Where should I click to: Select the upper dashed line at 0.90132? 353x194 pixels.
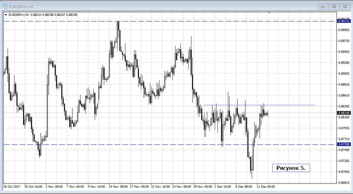click(x=69, y=21)
